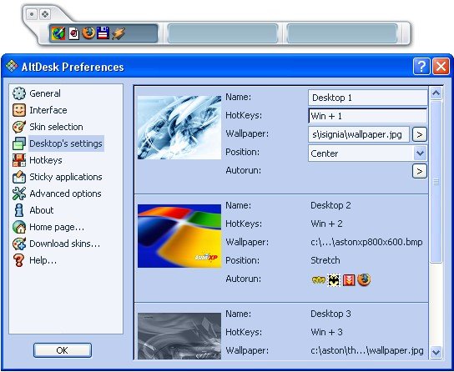454x372 pixels.
Task: Open Sticky applications settings
Action: click(x=66, y=177)
